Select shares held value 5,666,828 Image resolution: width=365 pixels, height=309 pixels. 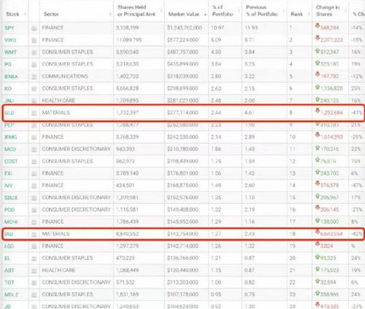tap(127, 88)
